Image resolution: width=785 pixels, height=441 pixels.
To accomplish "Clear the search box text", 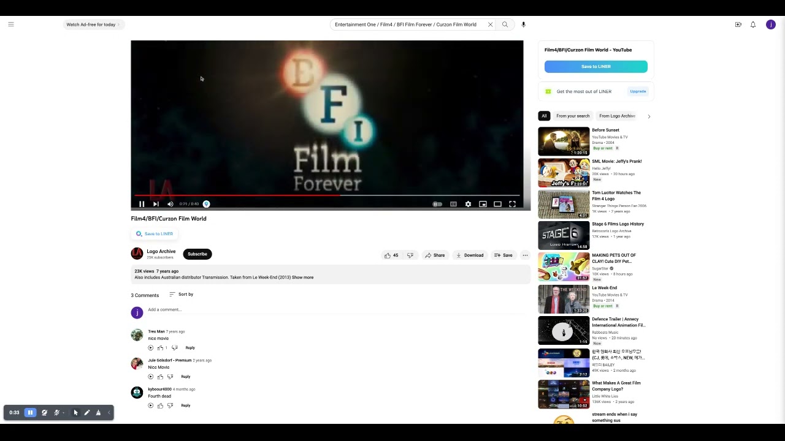I will (x=490, y=24).
